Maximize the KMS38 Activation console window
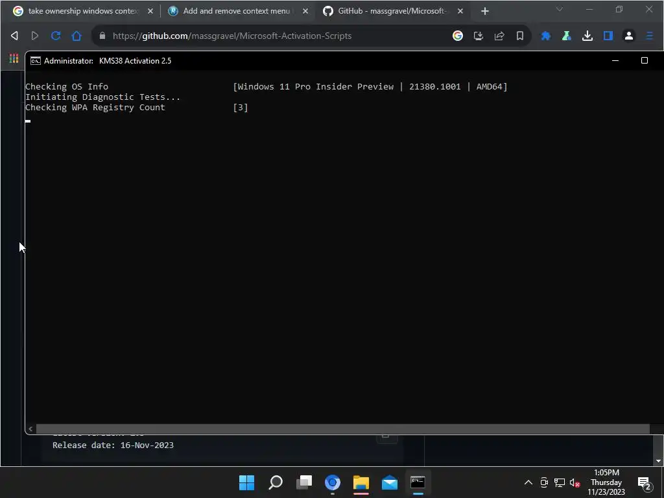Viewport: 664px width, 498px height. point(645,60)
